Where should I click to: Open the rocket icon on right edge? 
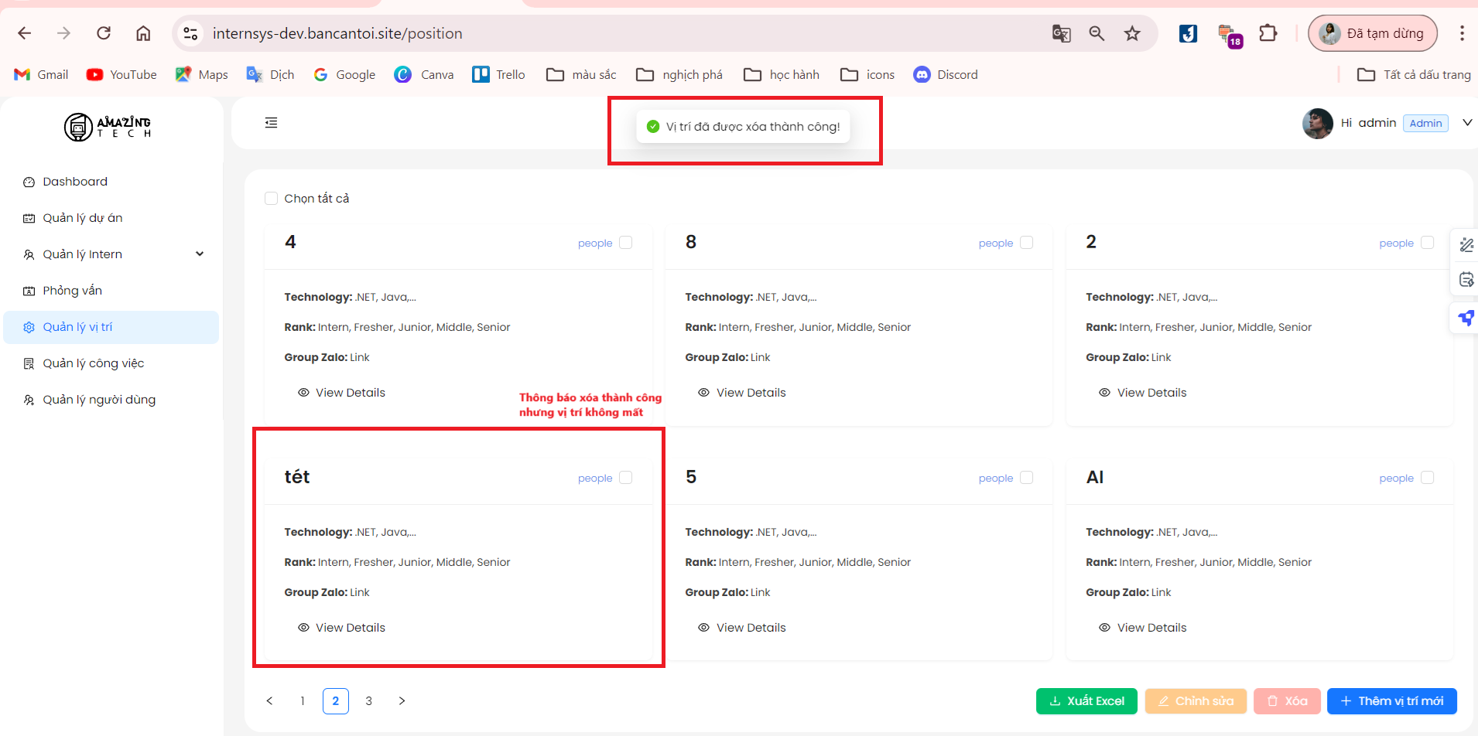click(x=1466, y=318)
